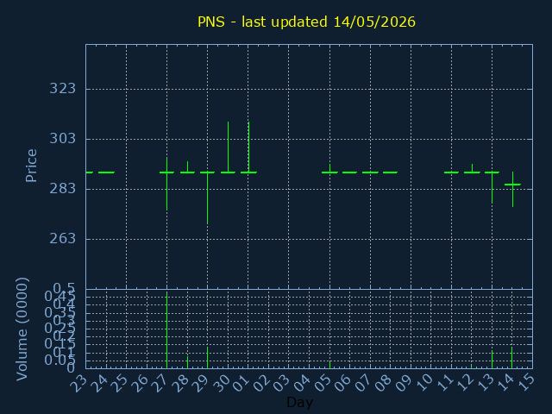Click day label 26 on the x-axis
The image size is (552, 414).
coord(140,383)
